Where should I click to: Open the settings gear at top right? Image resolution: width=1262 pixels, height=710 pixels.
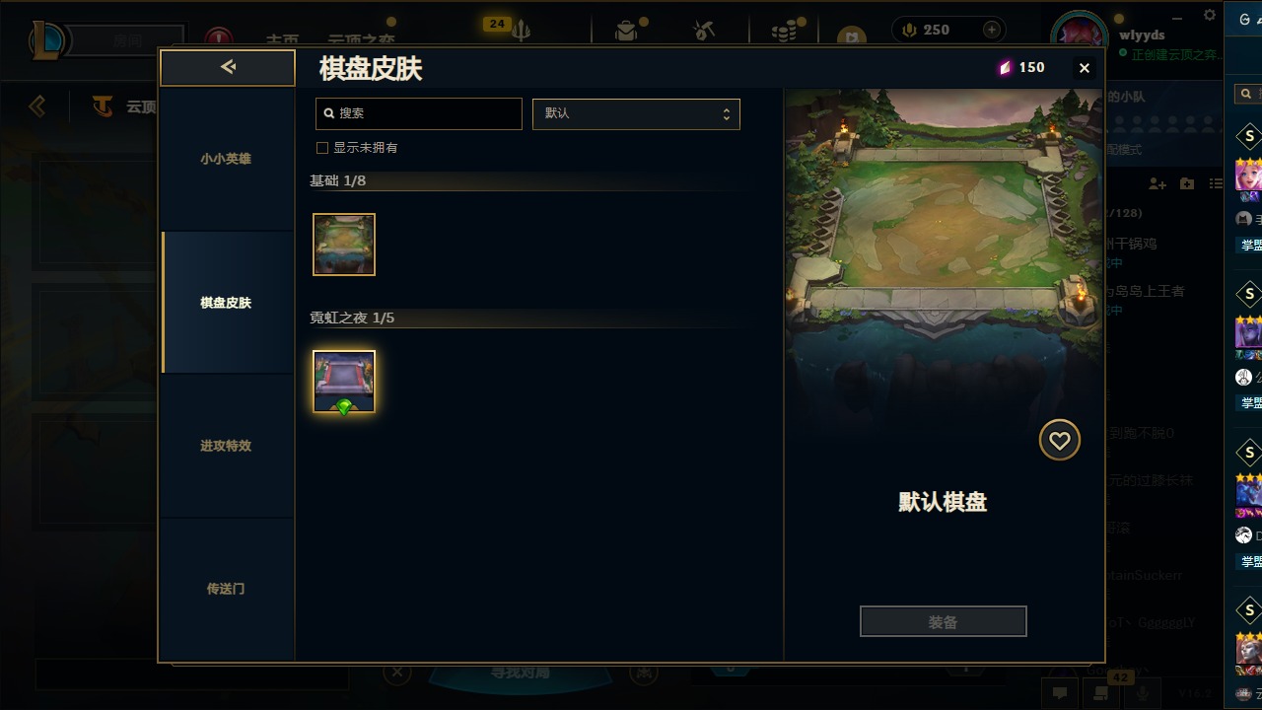1210,15
